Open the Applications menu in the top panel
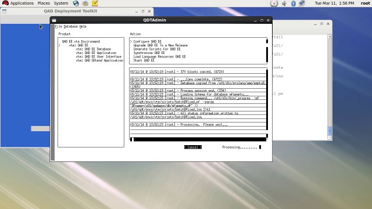372x209 pixels. tap(22, 3)
